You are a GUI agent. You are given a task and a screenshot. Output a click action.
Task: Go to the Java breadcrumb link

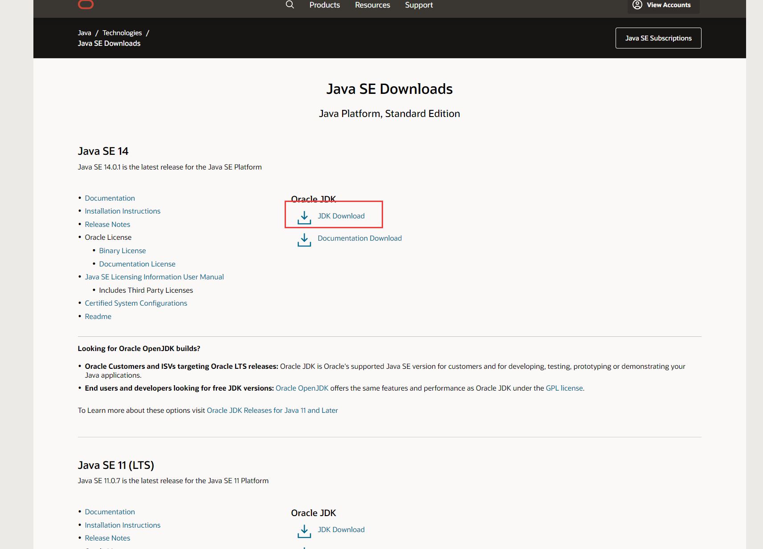[x=85, y=33]
